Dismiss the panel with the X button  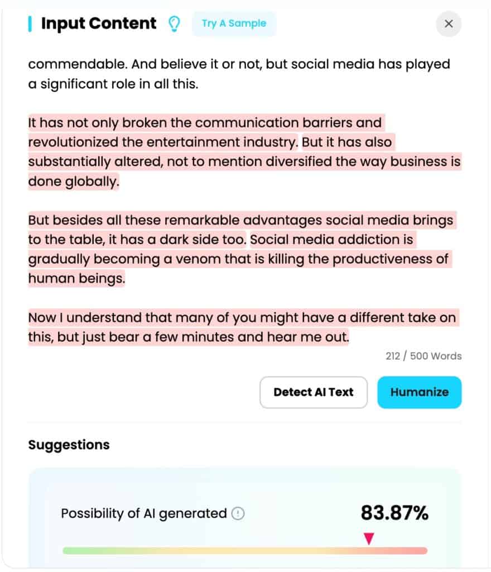tap(449, 24)
